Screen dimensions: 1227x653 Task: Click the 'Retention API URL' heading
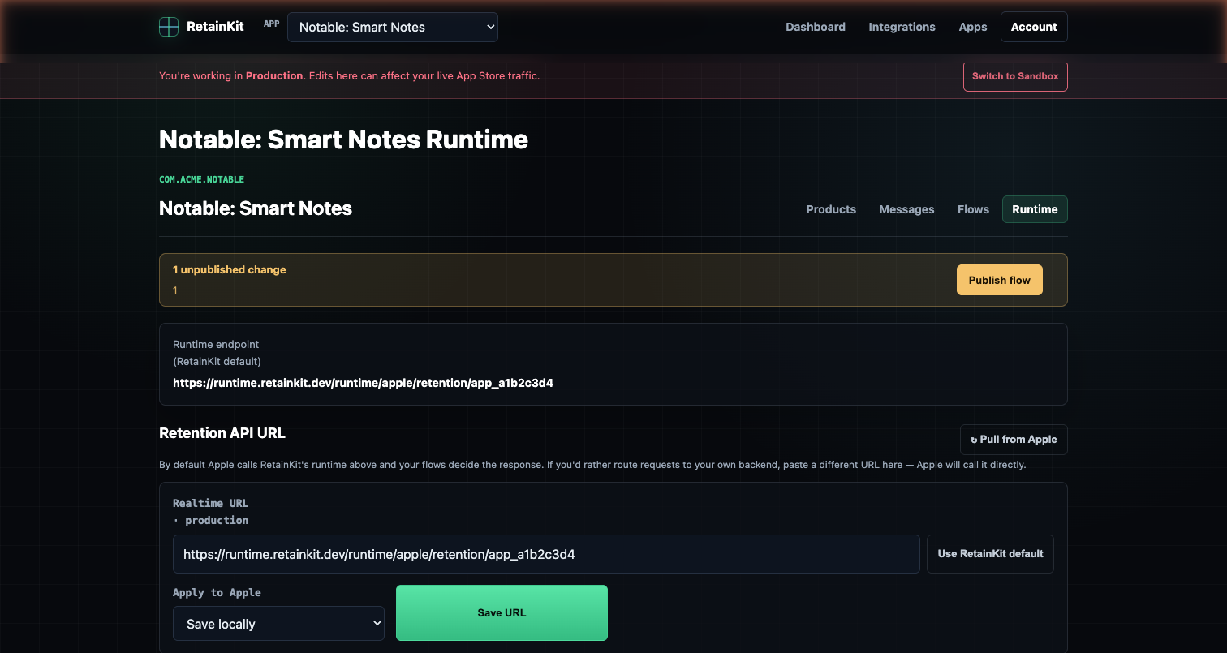[x=222, y=433]
